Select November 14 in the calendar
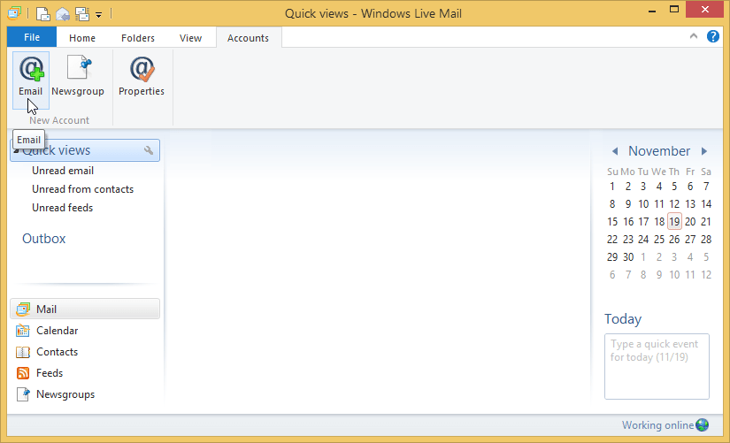 tap(706, 204)
